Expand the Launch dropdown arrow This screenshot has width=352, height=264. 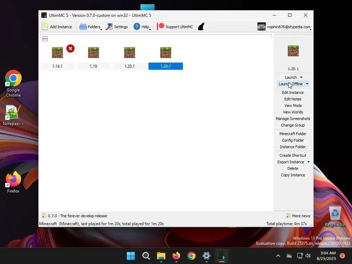click(301, 77)
